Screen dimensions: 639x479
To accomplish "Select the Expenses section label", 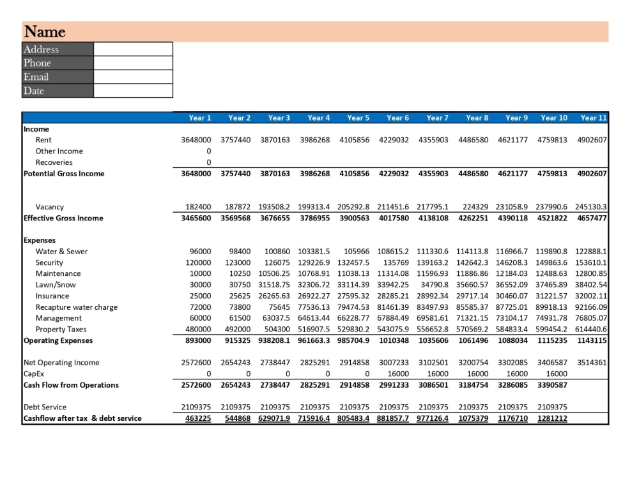I will [40, 240].
